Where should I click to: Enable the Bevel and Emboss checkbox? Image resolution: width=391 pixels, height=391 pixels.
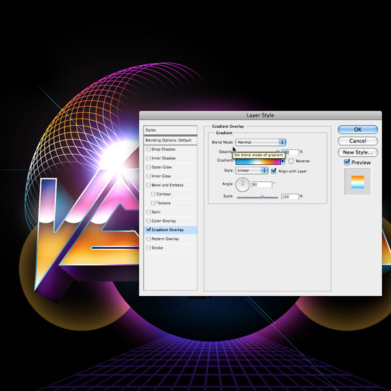(x=149, y=185)
